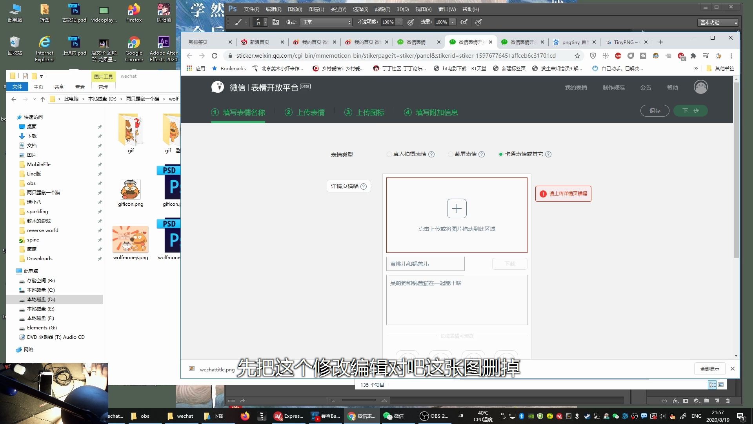
Task: Click the YAB extension icon in Chrome
Action: coord(618,56)
